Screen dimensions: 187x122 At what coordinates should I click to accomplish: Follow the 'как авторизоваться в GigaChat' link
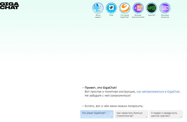[158, 92]
